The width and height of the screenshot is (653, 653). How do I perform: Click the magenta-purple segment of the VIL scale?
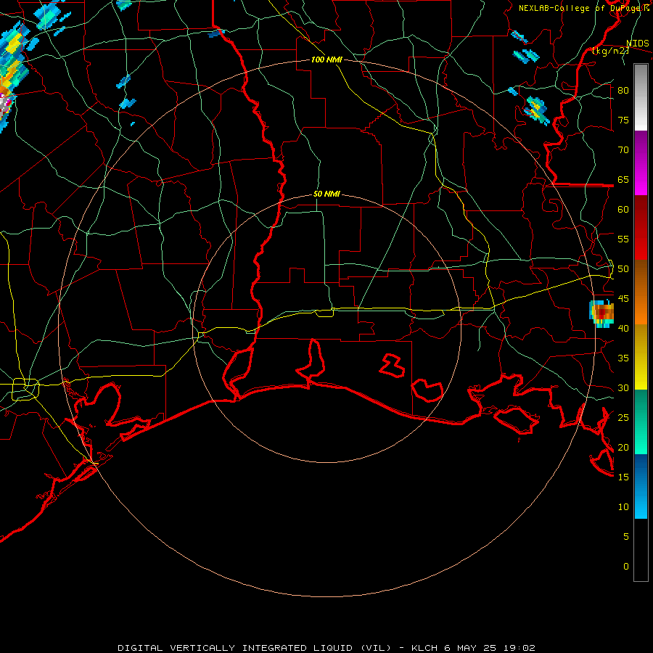pos(641,163)
